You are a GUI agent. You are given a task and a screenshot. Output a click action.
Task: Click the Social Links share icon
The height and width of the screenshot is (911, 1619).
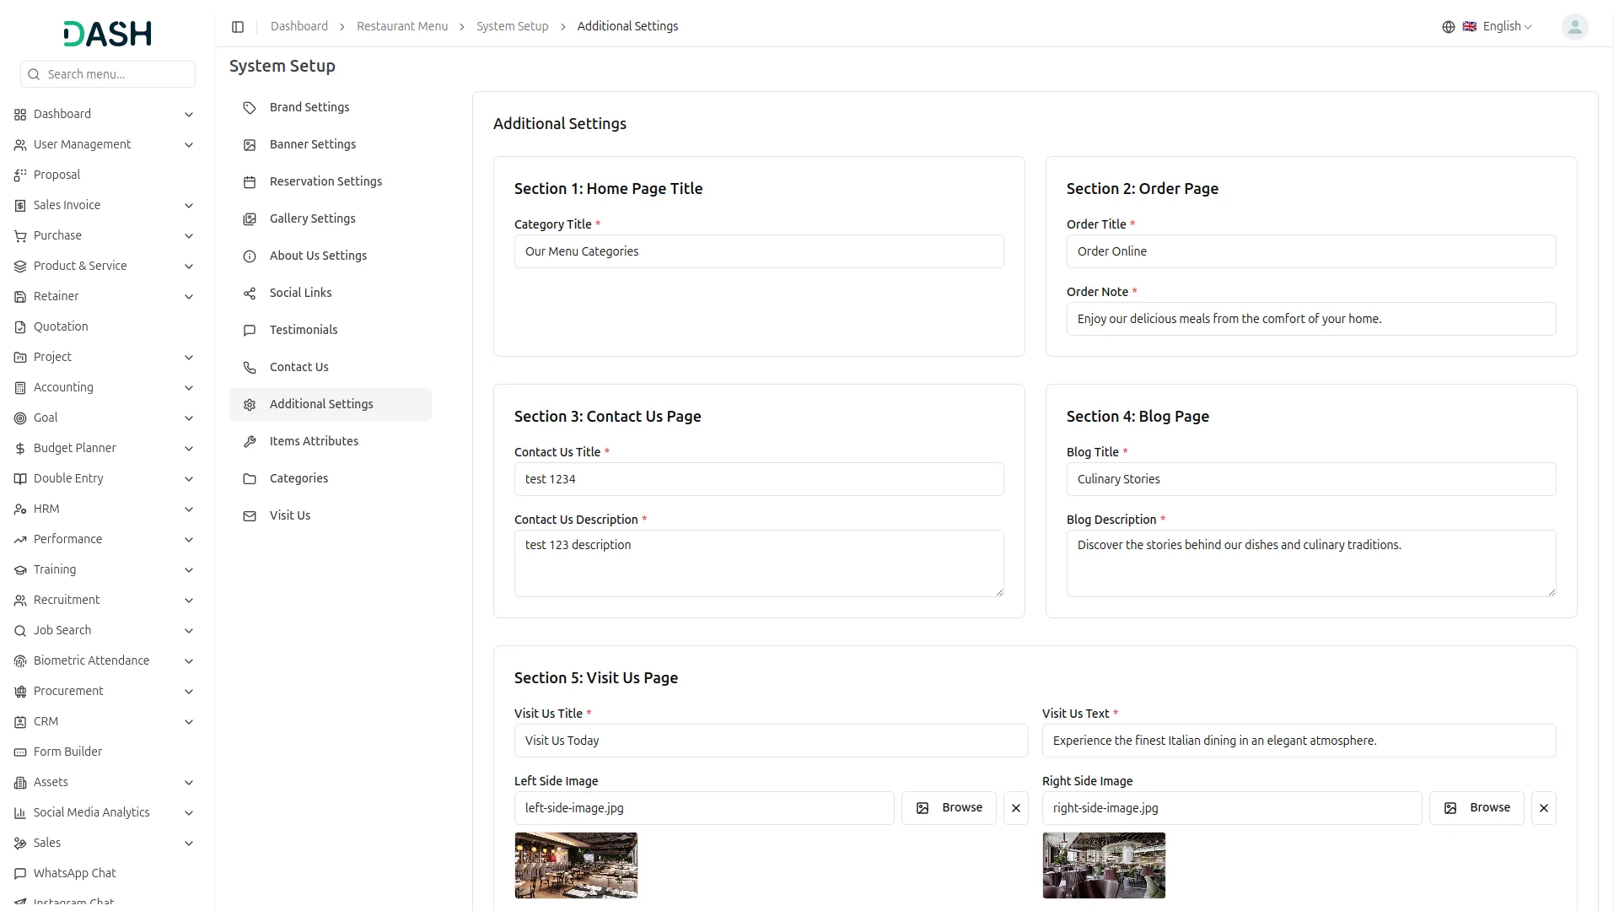click(250, 294)
